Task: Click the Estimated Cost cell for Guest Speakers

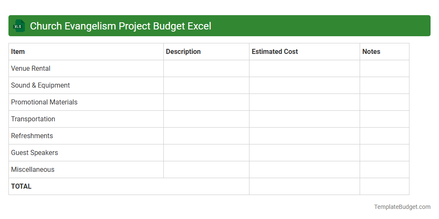Action: pyautogui.click(x=305, y=153)
